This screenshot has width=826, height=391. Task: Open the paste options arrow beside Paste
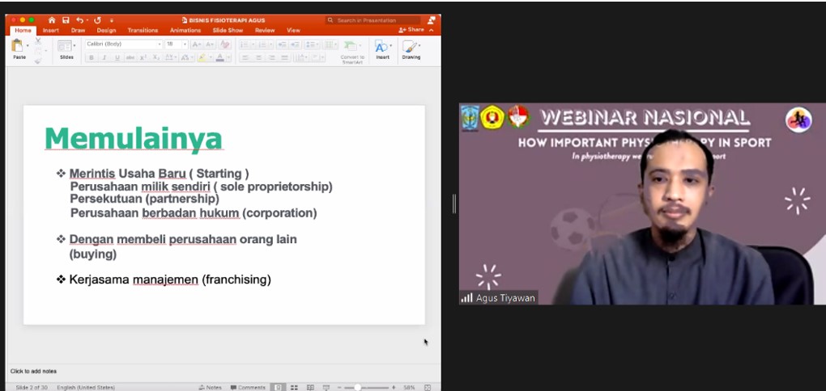pyautogui.click(x=28, y=46)
